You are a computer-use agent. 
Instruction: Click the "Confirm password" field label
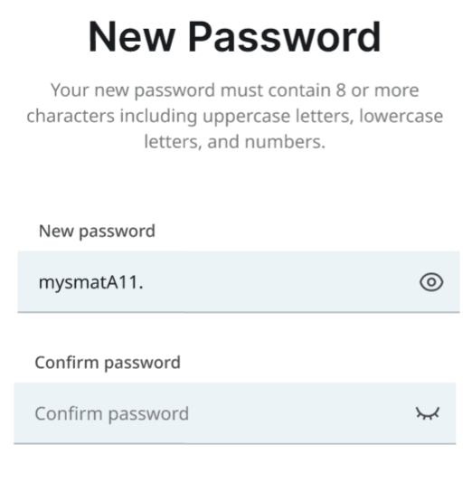(108, 363)
